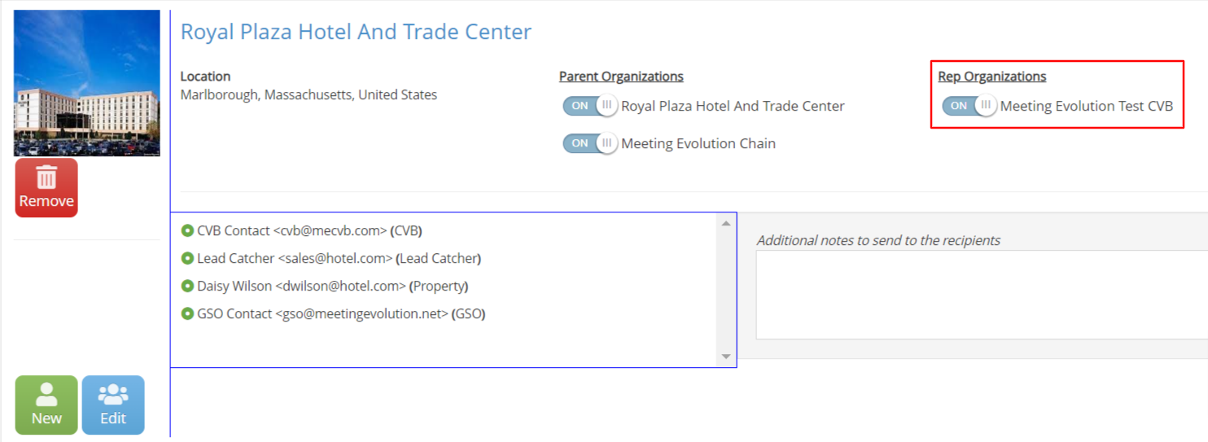Select the Lead Catcher green radio icon

[x=187, y=259]
